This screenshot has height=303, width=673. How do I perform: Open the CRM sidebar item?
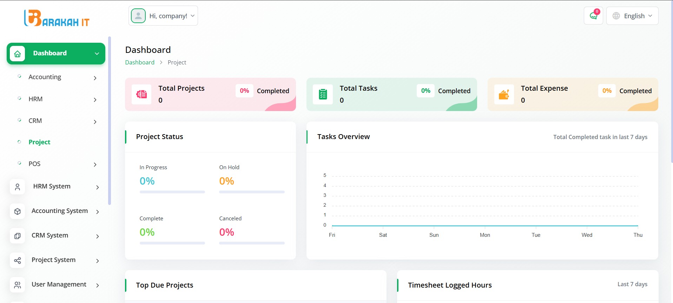click(x=35, y=121)
